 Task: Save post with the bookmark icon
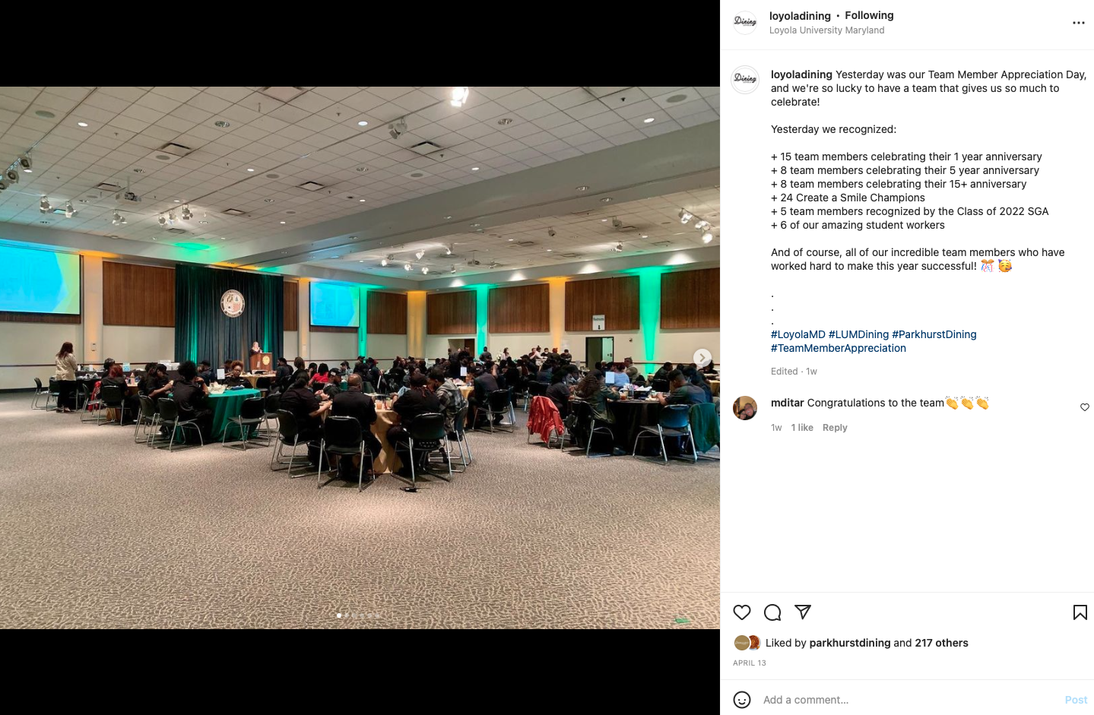tap(1080, 612)
